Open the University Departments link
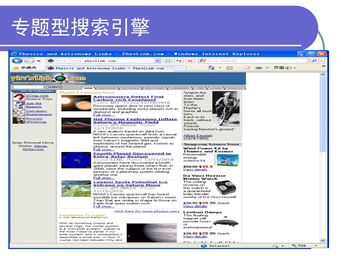This screenshot has width=341, height=256. [x=39, y=113]
